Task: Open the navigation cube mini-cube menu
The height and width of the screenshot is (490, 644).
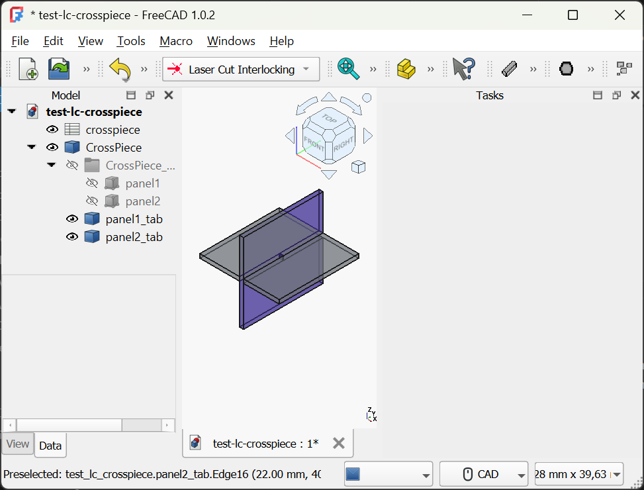Action: click(x=358, y=167)
